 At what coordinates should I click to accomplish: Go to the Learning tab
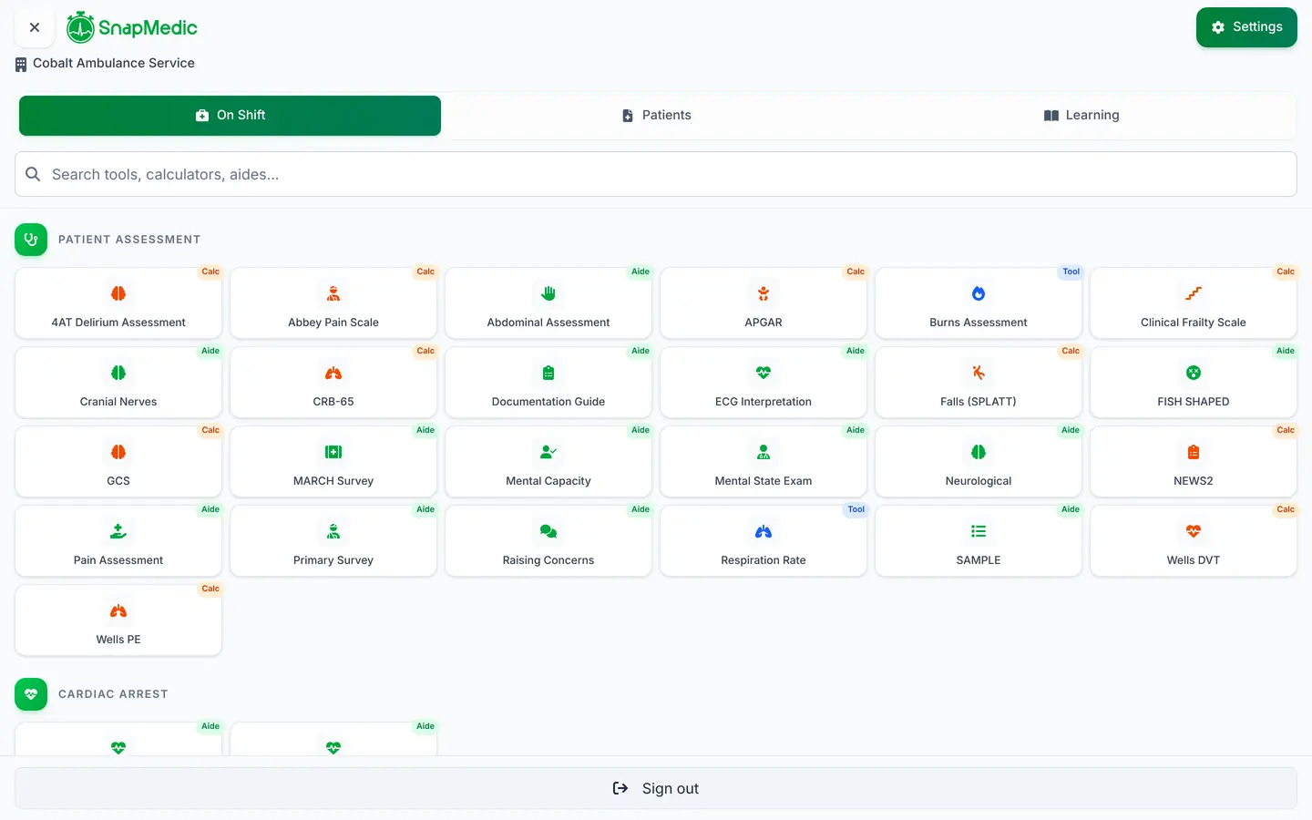(x=1081, y=116)
